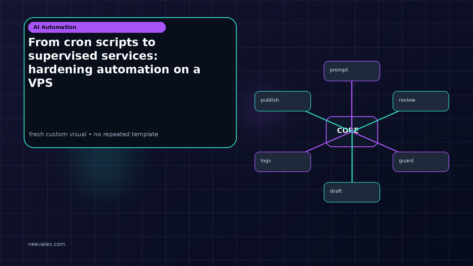Select the prompt node

tap(352, 71)
